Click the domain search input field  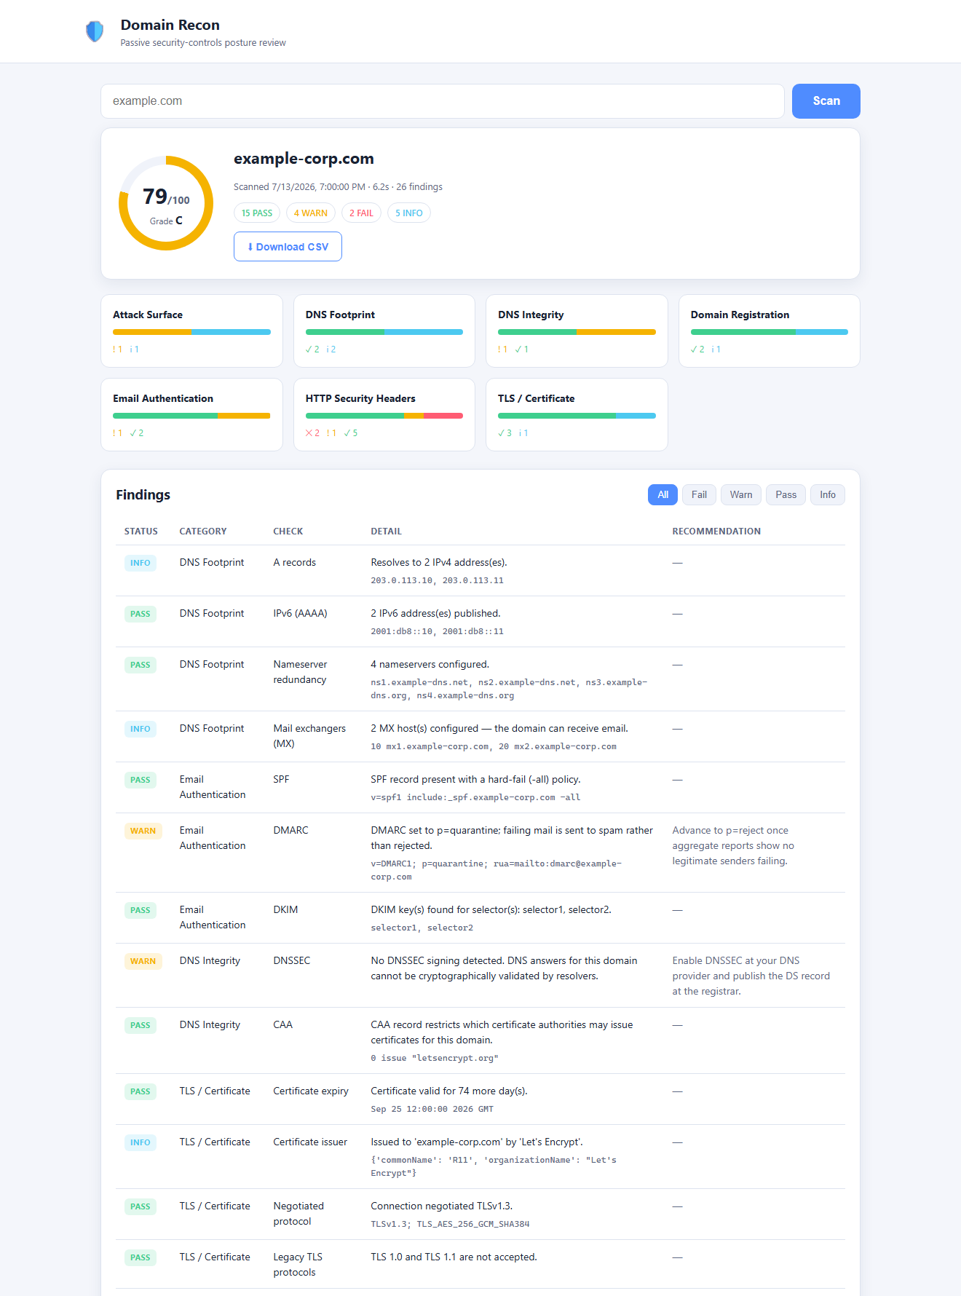click(442, 101)
